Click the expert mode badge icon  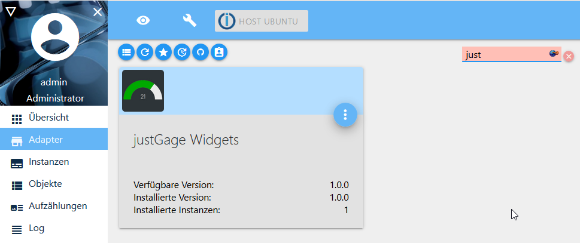tap(219, 52)
